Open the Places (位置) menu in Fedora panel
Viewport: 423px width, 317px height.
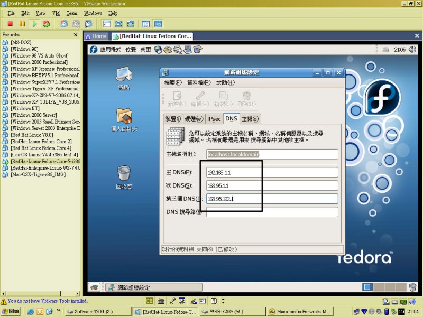click(131, 50)
